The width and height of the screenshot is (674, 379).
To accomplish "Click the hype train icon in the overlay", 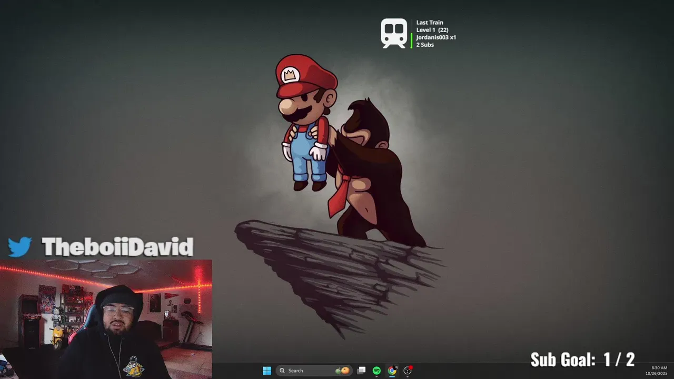I will (394, 34).
